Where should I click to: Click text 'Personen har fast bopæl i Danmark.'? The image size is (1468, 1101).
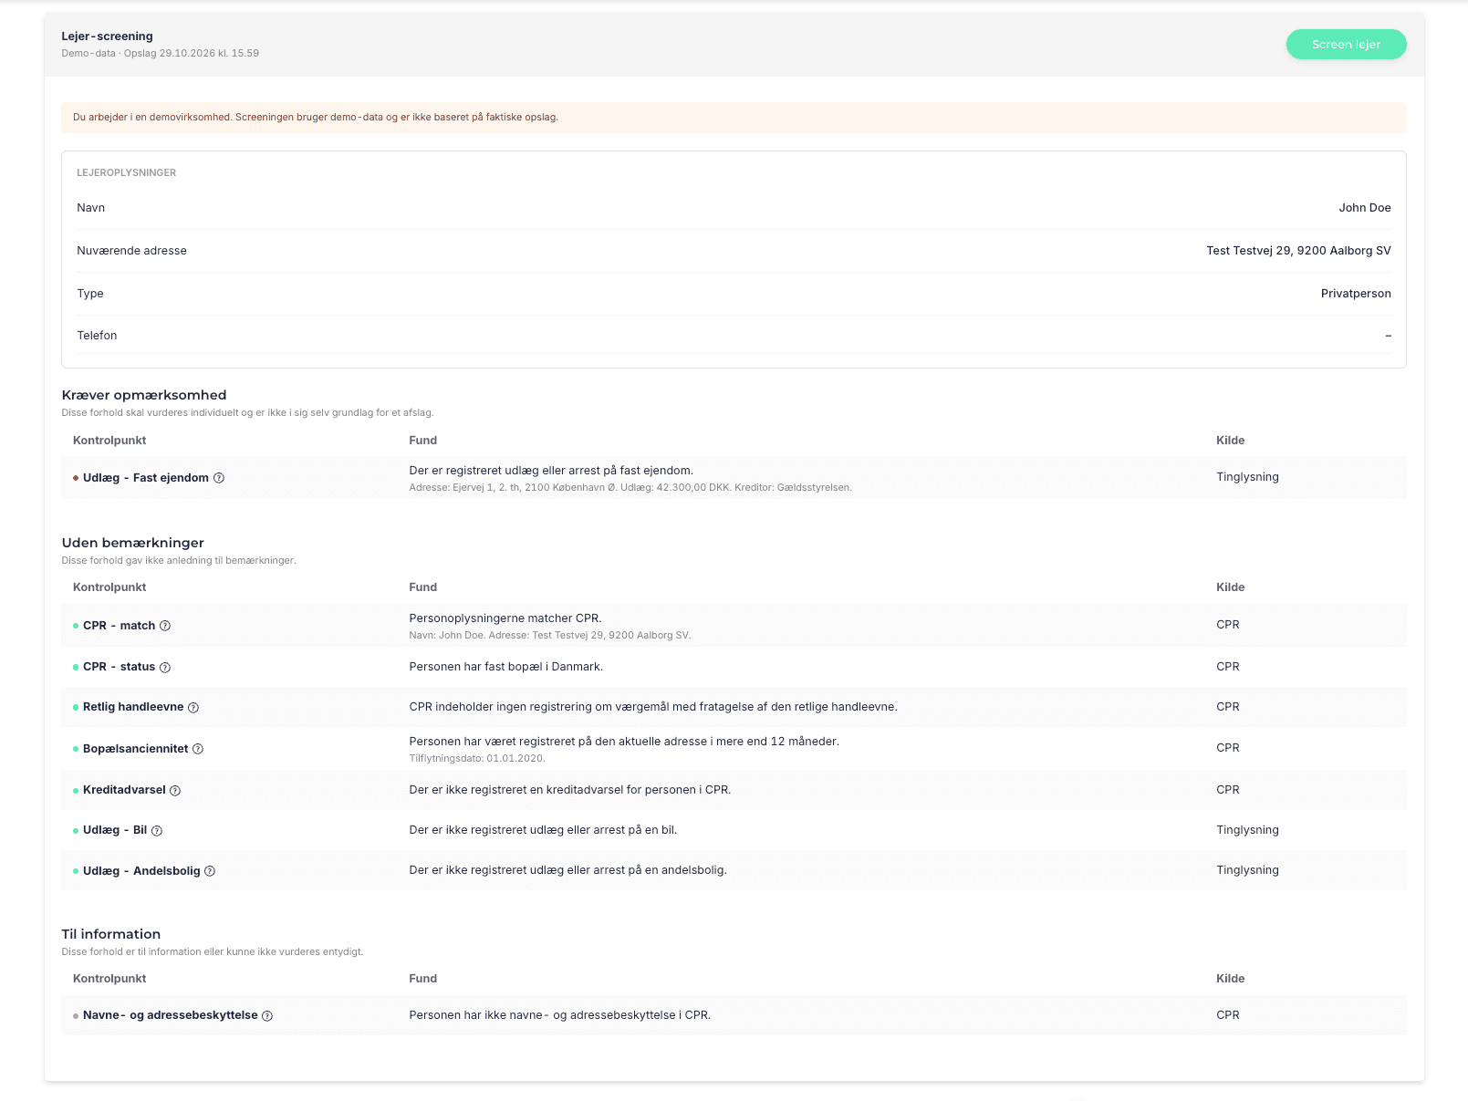click(x=506, y=667)
